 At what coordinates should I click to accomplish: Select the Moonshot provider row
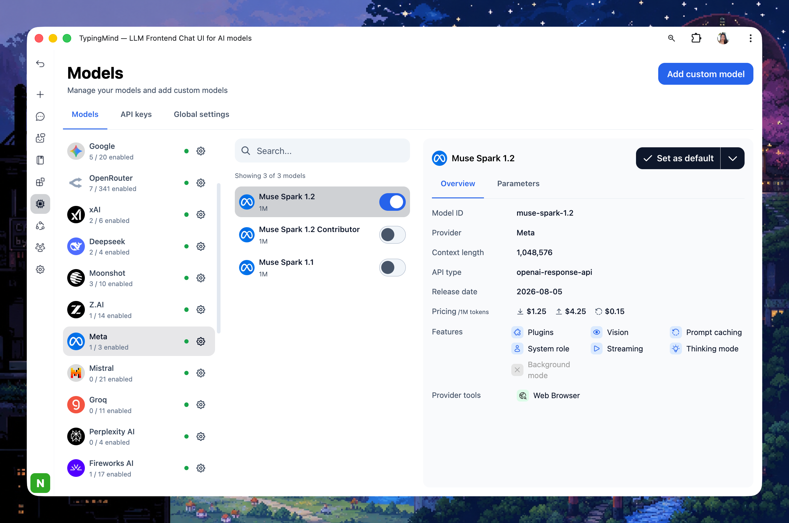[x=139, y=278]
